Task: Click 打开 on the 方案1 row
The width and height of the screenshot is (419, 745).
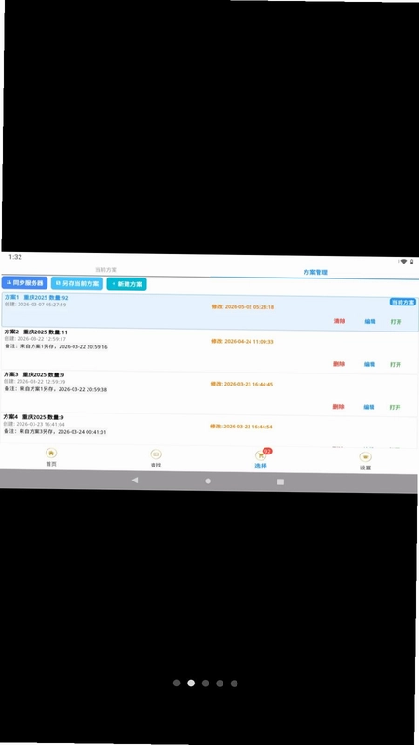Action: [397, 322]
